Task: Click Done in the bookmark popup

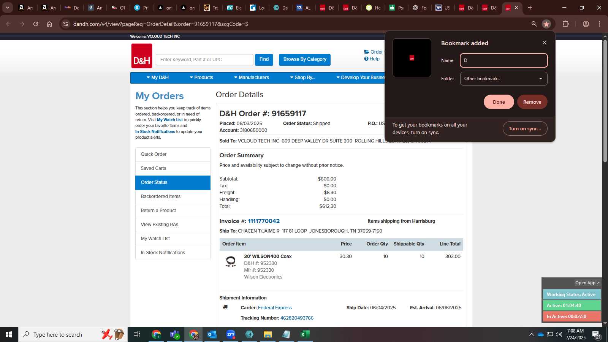Action: click(499, 102)
